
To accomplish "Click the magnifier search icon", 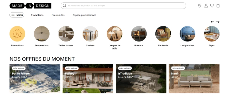I will point(64,6).
